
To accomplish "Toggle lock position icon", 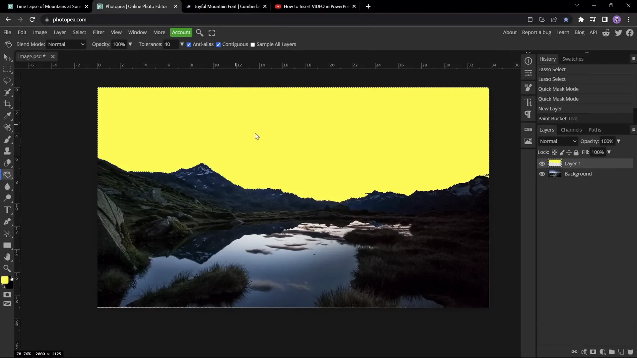I will (569, 152).
